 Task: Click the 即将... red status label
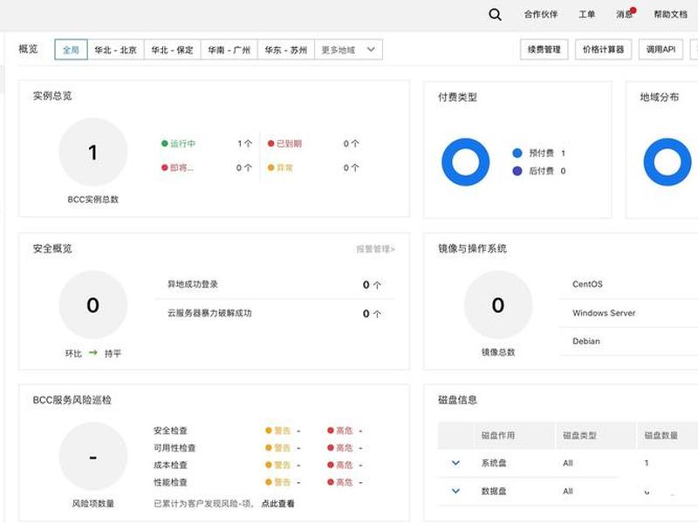[x=181, y=167]
